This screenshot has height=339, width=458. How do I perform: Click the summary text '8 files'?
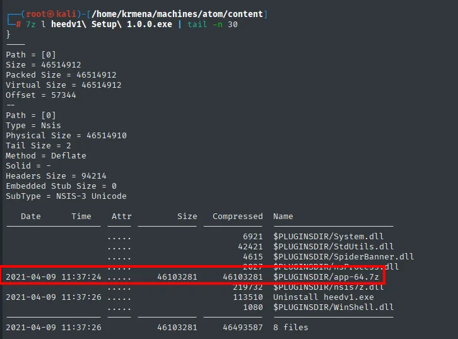pos(291,327)
